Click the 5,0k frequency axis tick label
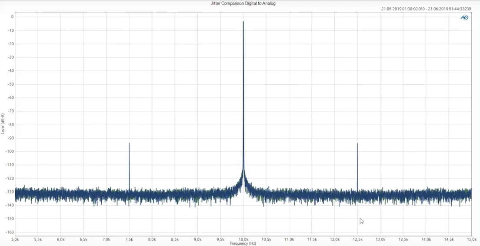This screenshot has width=480, height=246. pyautogui.click(x=15, y=239)
